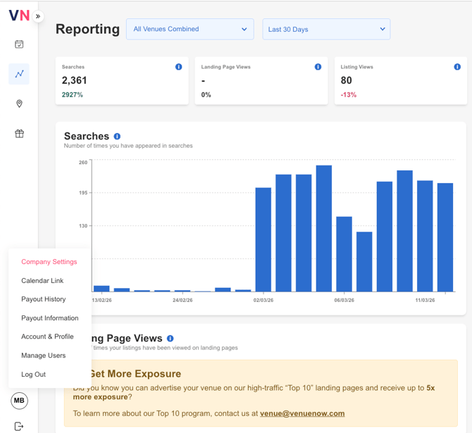Open the Last 30 Days date range dropdown

click(x=325, y=30)
